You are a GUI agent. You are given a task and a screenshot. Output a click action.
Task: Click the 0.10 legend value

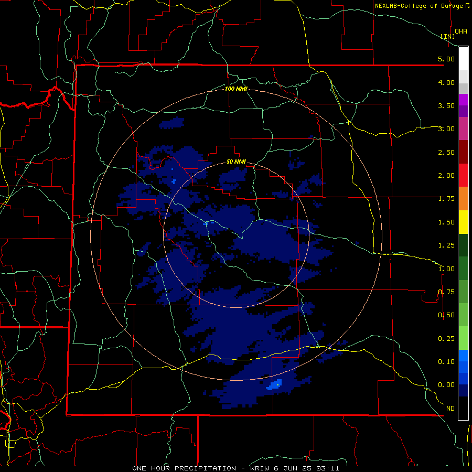coord(446,362)
